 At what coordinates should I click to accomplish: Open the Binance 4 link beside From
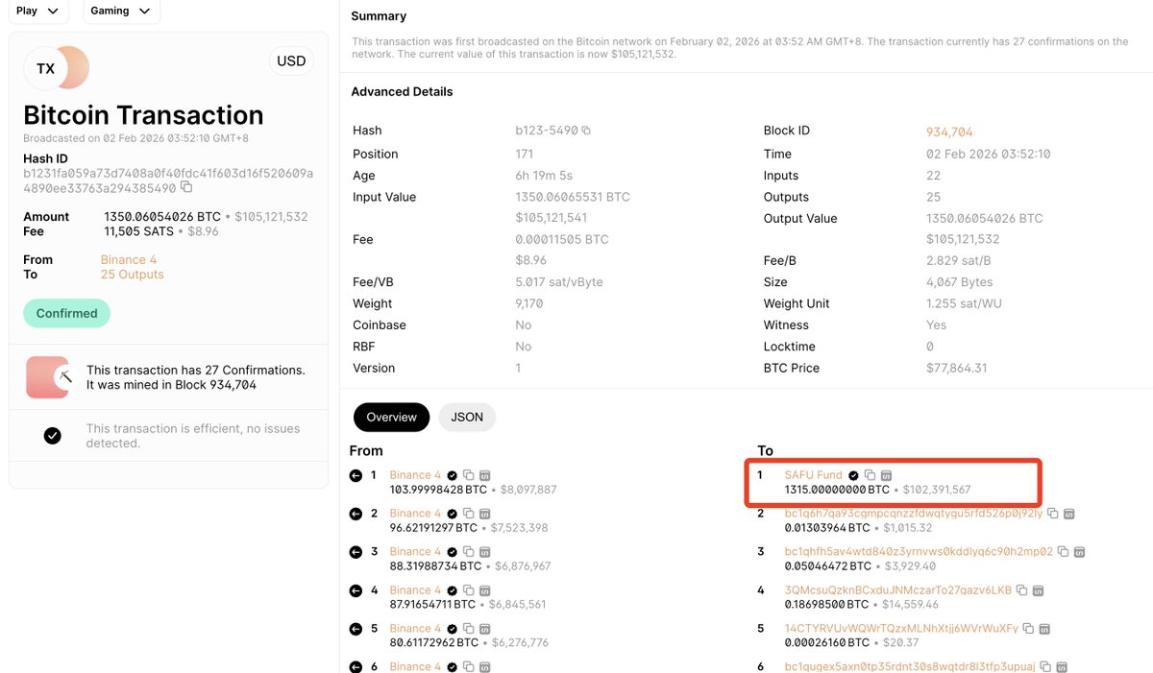(x=129, y=260)
